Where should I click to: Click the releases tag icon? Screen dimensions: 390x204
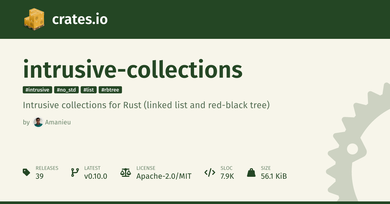coord(26,172)
